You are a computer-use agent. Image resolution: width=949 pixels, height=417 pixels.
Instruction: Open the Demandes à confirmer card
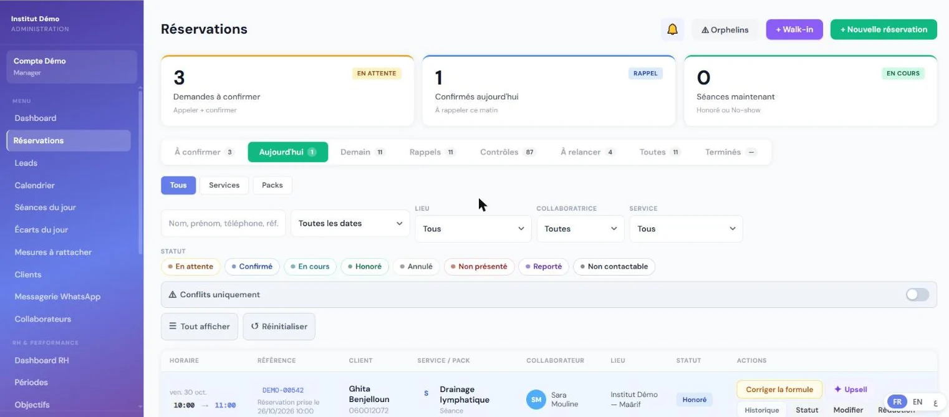pyautogui.click(x=287, y=90)
